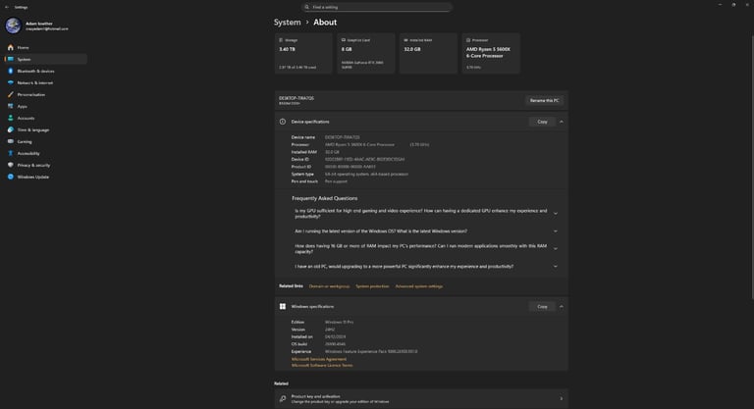Open Microsoft Software Licence Terms link
Viewport: 754px width, 409px height.
point(322,365)
